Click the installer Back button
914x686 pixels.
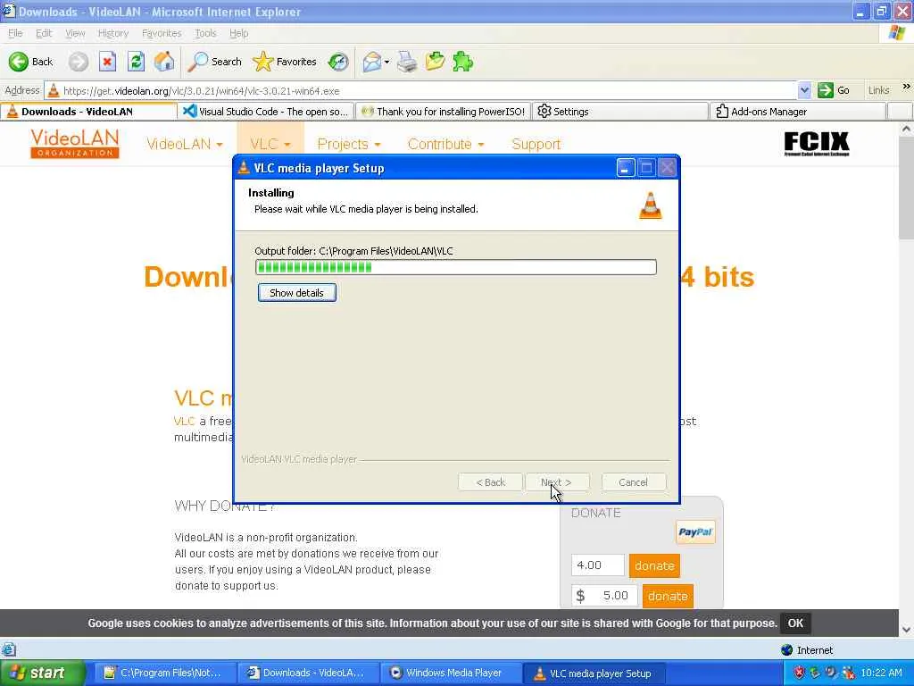click(490, 482)
